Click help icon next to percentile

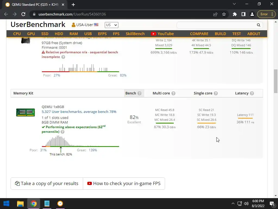point(62,132)
